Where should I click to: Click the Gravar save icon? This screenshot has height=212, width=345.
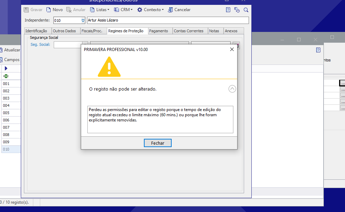point(26,10)
